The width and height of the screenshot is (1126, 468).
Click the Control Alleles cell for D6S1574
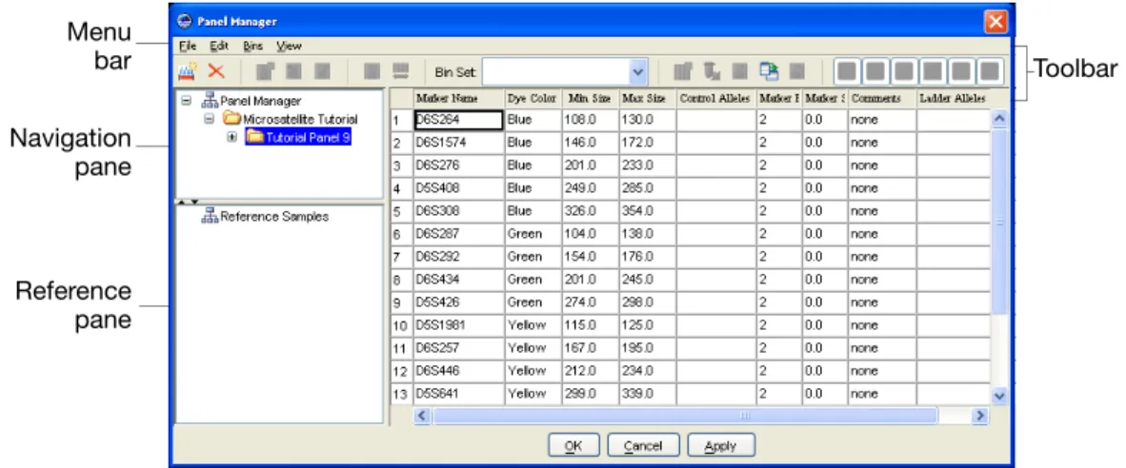coord(716,143)
